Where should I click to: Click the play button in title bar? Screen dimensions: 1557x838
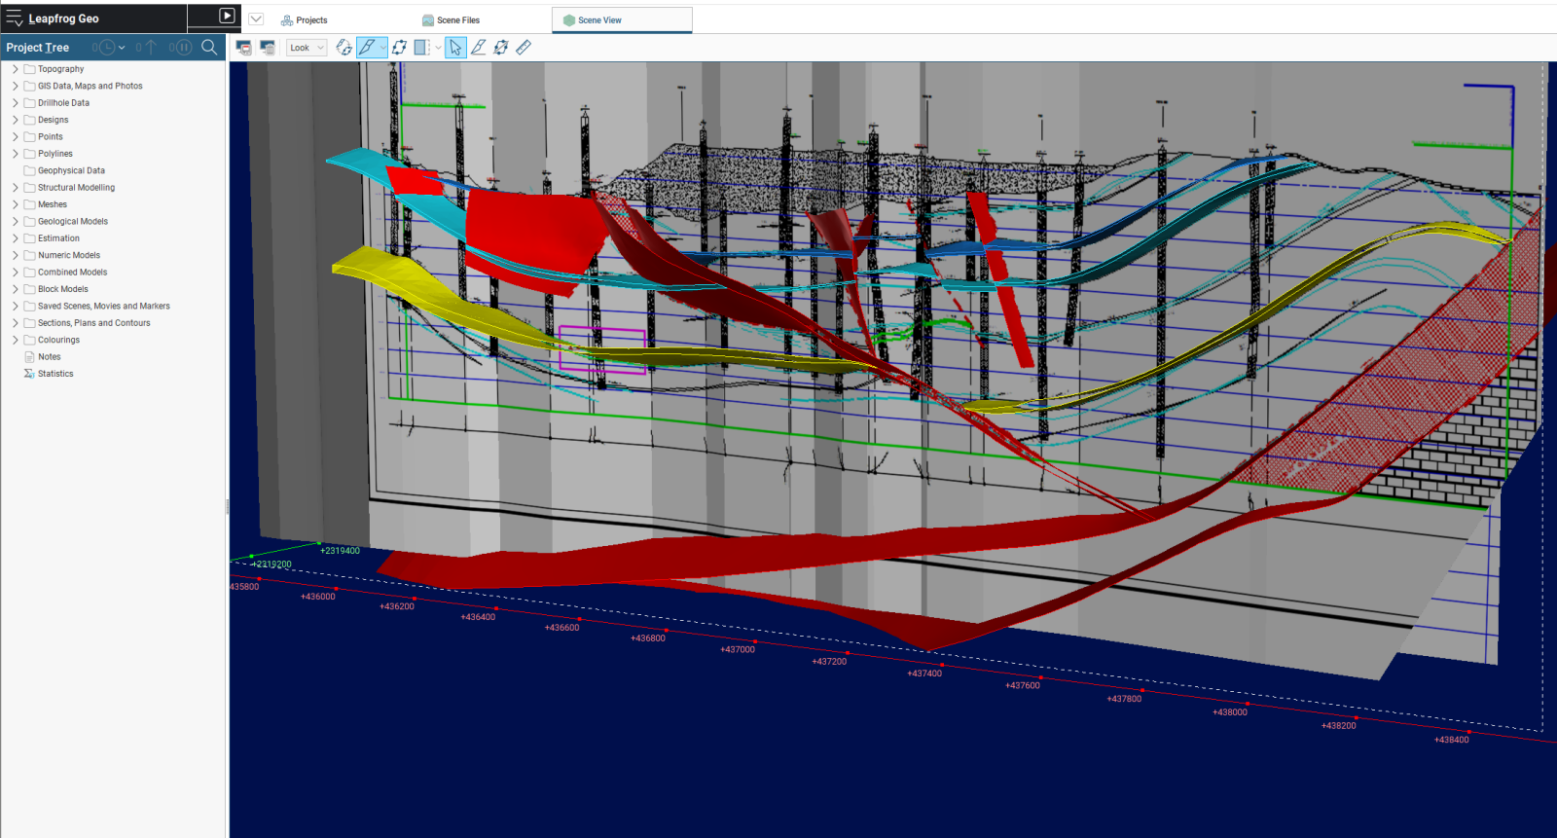pyautogui.click(x=227, y=16)
